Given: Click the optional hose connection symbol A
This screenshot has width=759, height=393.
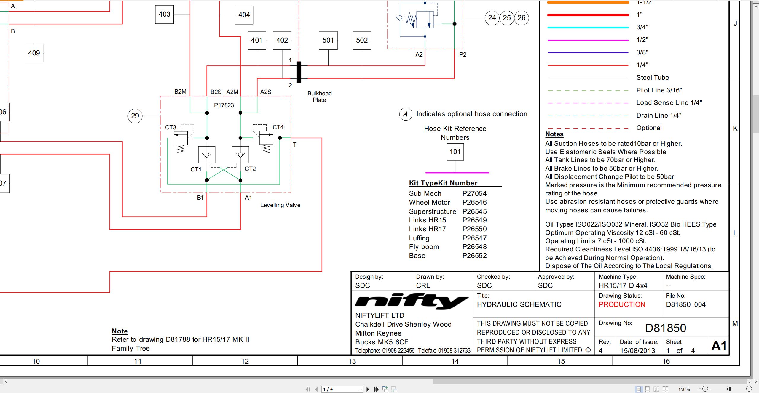Looking at the screenshot, I should tap(406, 114).
